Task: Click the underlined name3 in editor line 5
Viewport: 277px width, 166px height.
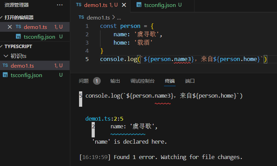Action: (x=182, y=59)
